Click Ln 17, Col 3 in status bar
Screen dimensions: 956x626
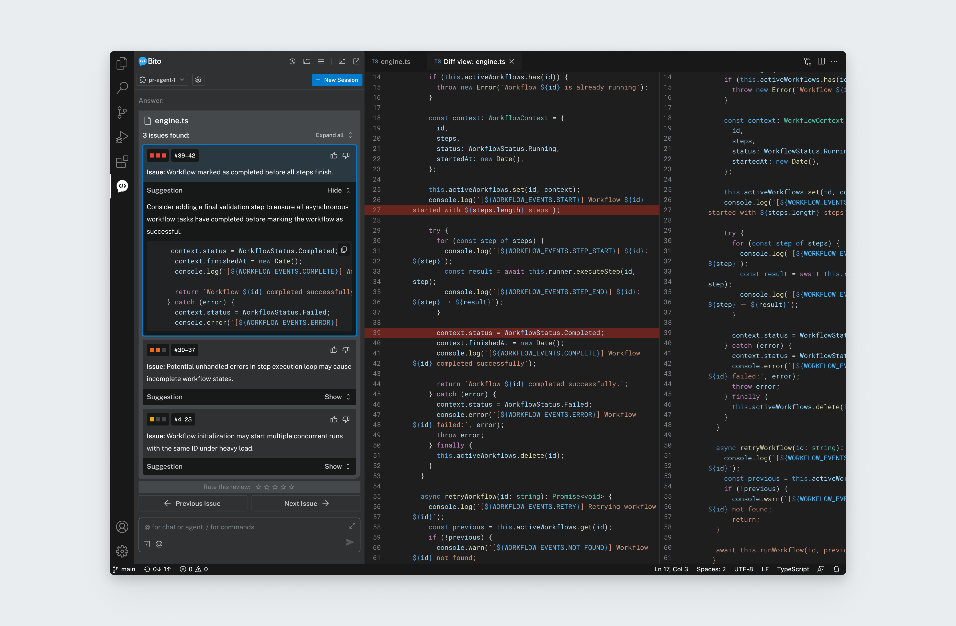coord(671,569)
